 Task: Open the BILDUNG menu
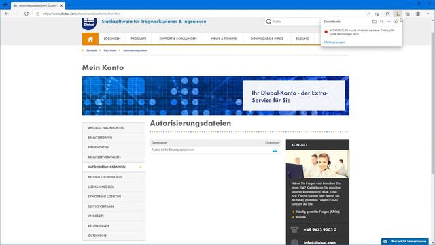(x=302, y=39)
